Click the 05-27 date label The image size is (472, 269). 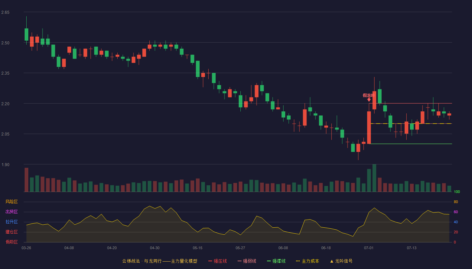tap(240, 248)
